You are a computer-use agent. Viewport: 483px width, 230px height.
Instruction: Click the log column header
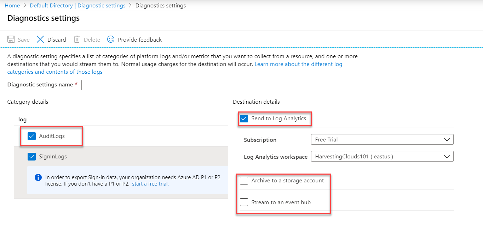(x=22, y=120)
